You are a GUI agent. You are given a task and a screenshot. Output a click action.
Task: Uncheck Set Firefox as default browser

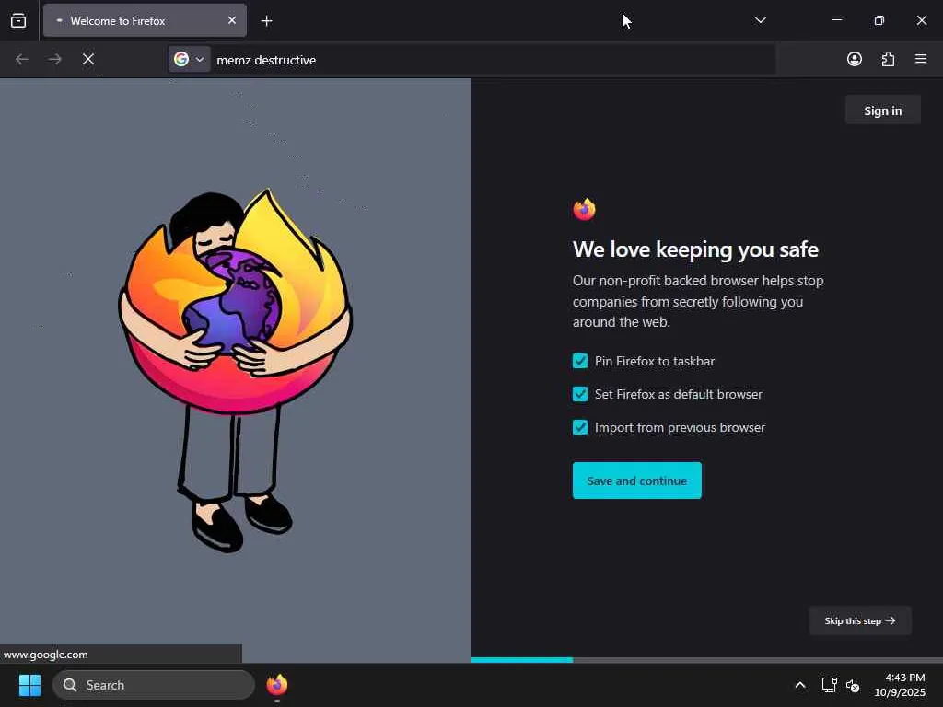580,394
